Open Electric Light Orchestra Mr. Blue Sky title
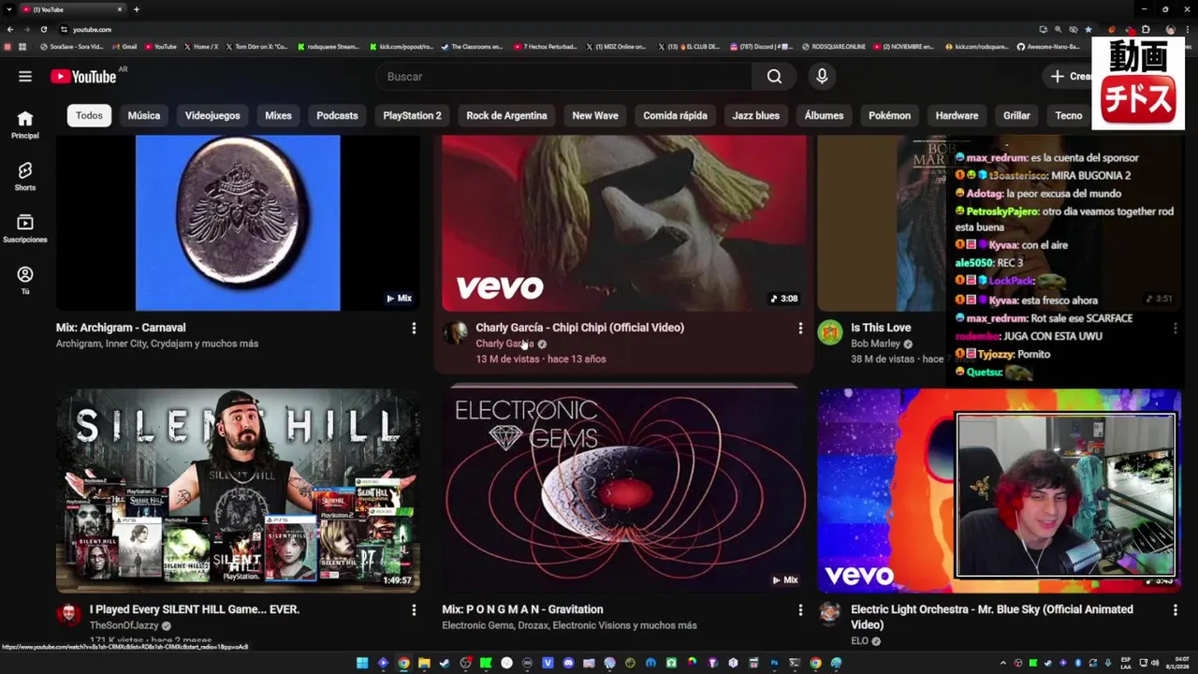Image resolution: width=1198 pixels, height=674 pixels. [992, 617]
